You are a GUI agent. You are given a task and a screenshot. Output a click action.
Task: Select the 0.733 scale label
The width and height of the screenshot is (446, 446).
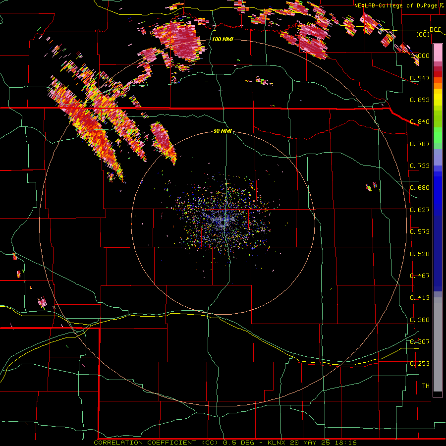click(x=420, y=166)
